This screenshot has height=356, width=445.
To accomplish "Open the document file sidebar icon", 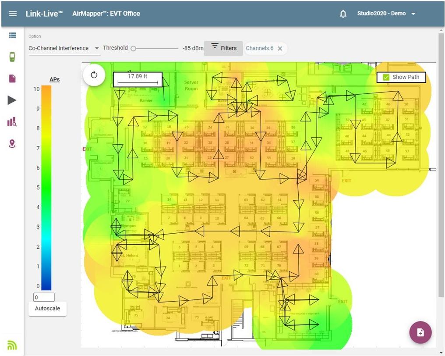I will (x=12, y=78).
